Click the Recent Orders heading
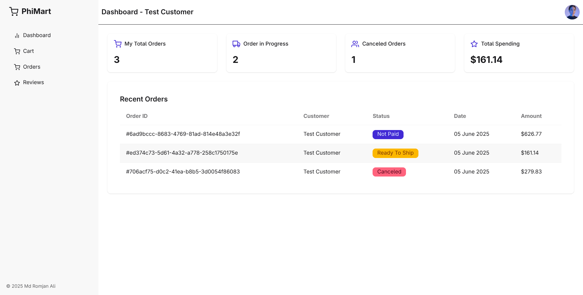583x295 pixels. tap(144, 99)
